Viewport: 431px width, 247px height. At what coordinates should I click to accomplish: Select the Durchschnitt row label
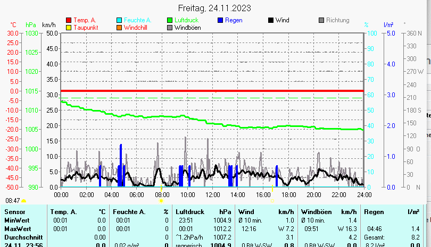pos(22,237)
